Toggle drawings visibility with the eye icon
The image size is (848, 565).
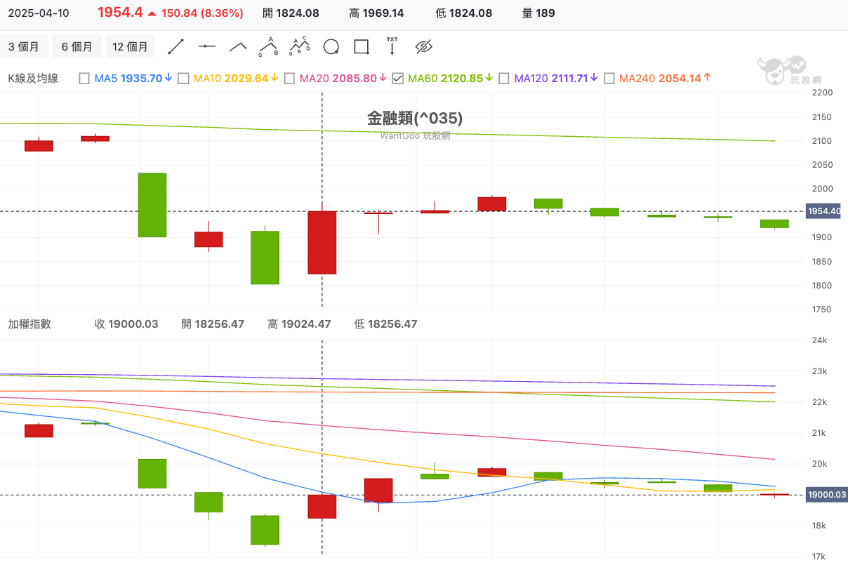tap(423, 47)
